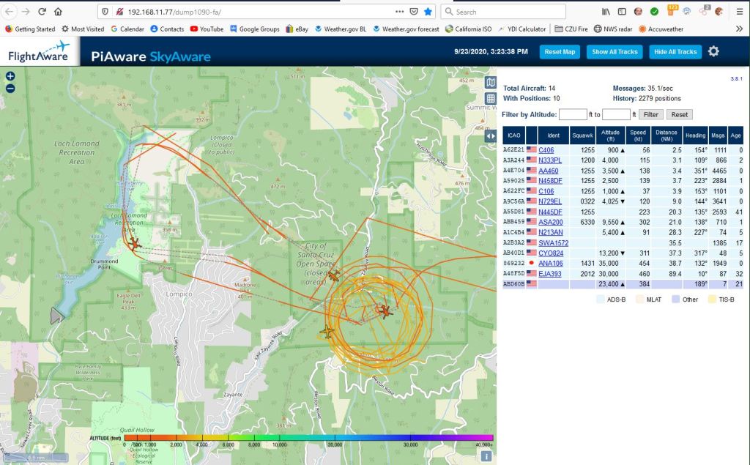
Task: Click the browser reload icon
Action: pyautogui.click(x=42, y=12)
